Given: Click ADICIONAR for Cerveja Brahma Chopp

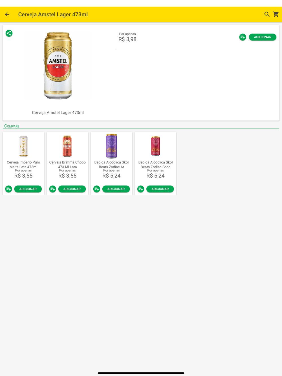Looking at the screenshot, I should click(x=72, y=189).
